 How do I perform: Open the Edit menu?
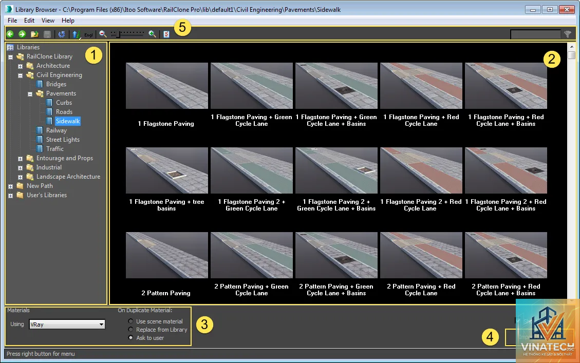coord(29,21)
